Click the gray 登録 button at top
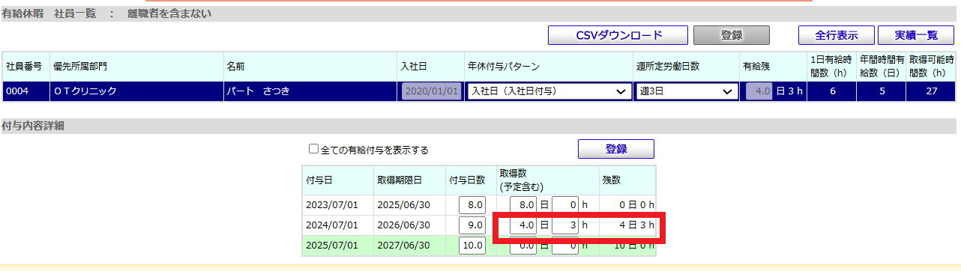Image resolution: width=961 pixels, height=271 pixels. [x=731, y=35]
